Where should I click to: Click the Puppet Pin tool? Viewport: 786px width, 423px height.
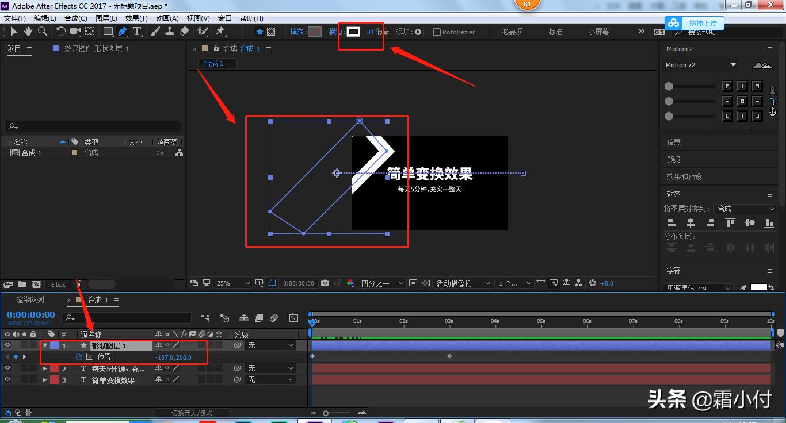pos(220,32)
